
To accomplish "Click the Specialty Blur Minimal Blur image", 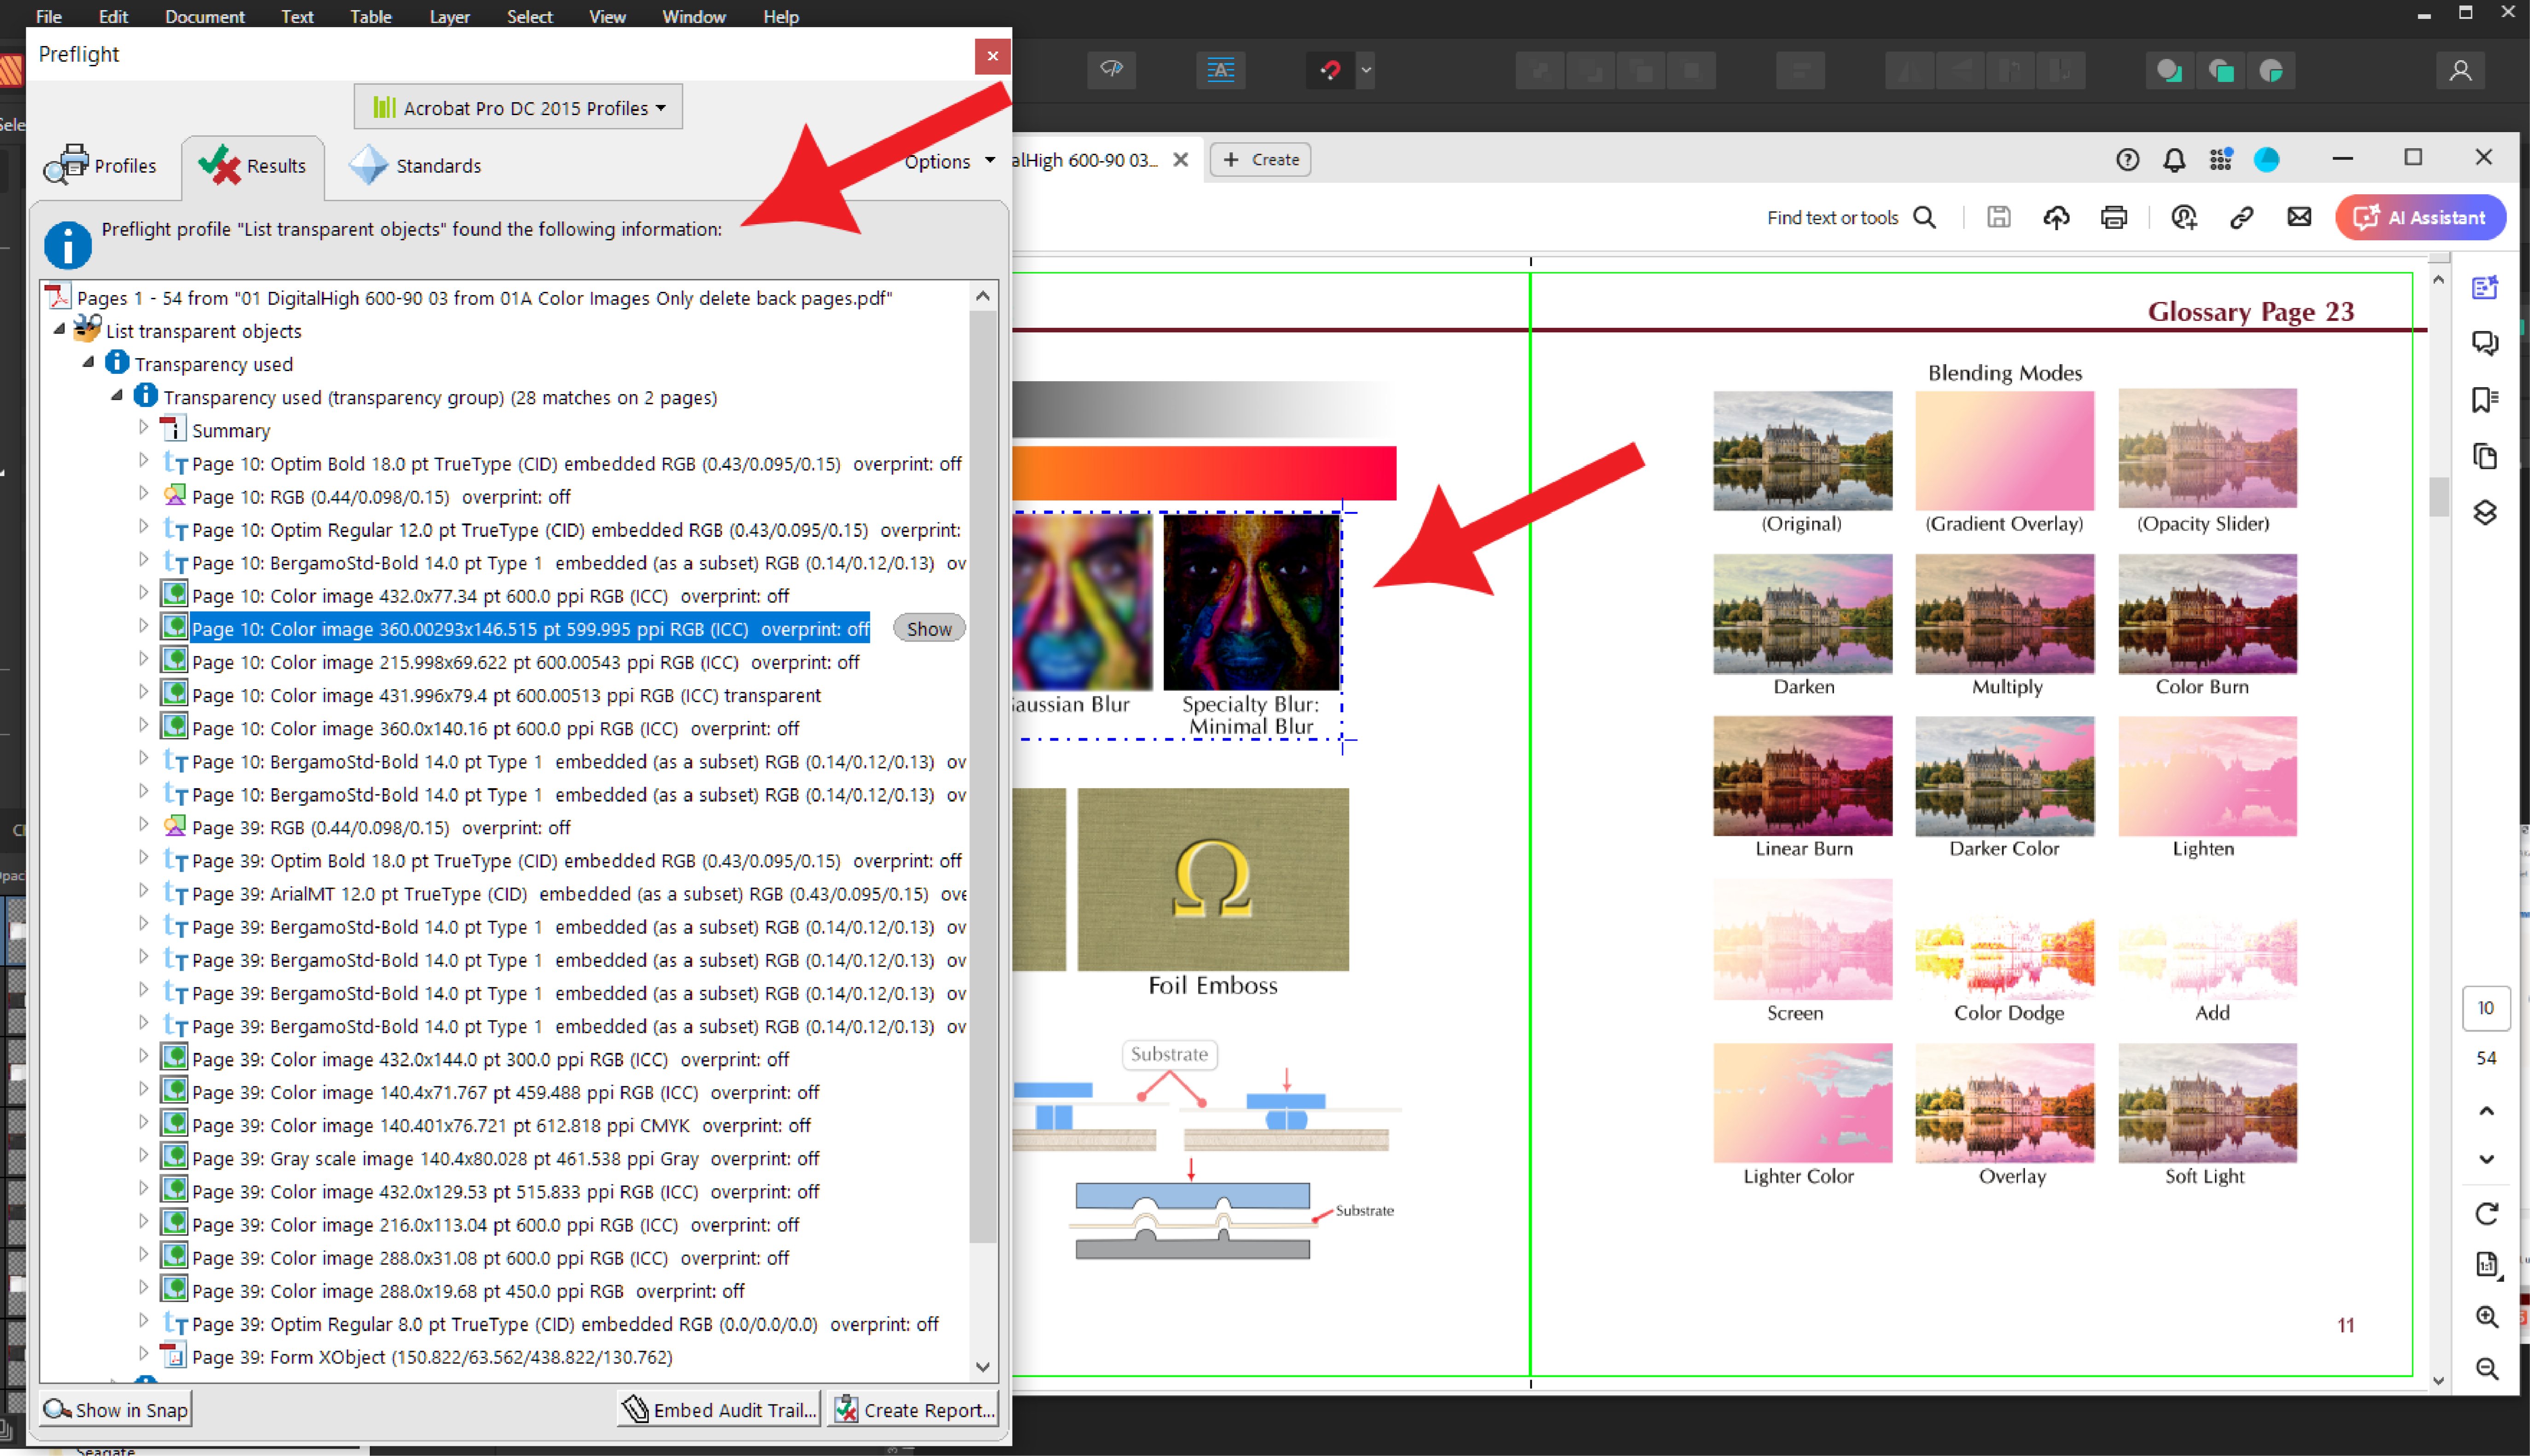I will click(1251, 602).
